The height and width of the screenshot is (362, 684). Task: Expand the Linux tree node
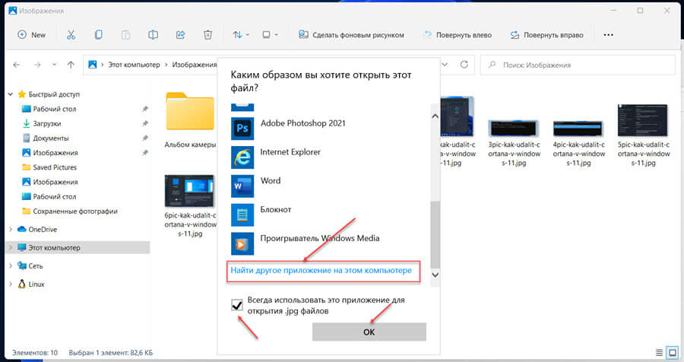click(11, 284)
